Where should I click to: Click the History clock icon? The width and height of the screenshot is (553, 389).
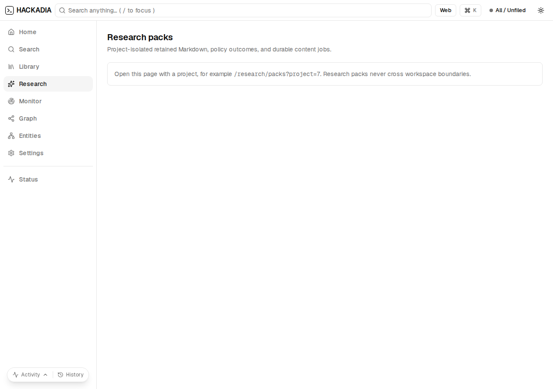(x=60, y=375)
